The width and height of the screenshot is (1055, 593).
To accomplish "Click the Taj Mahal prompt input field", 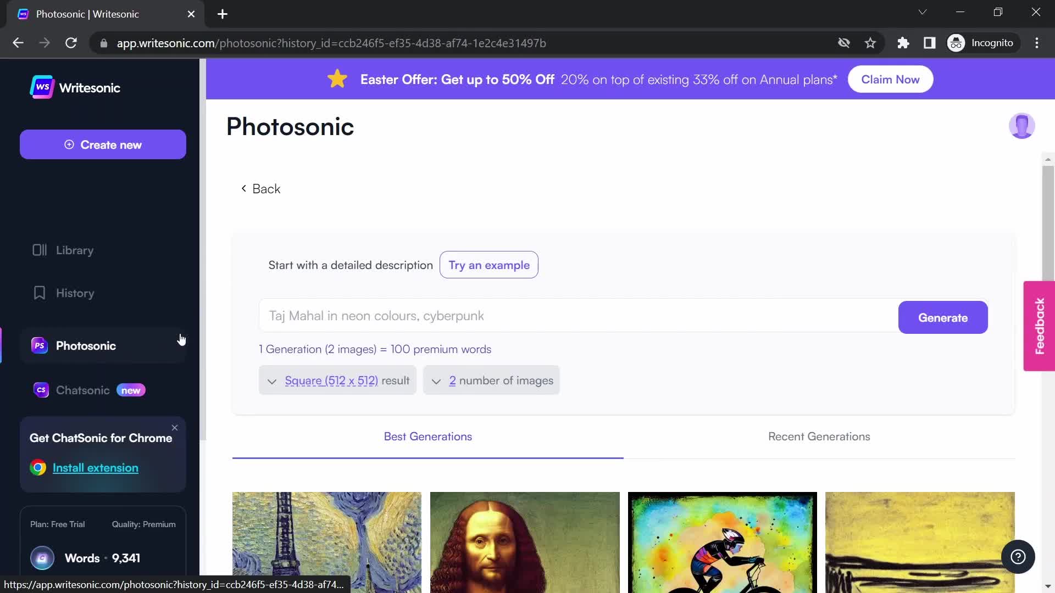I will pos(575,316).
